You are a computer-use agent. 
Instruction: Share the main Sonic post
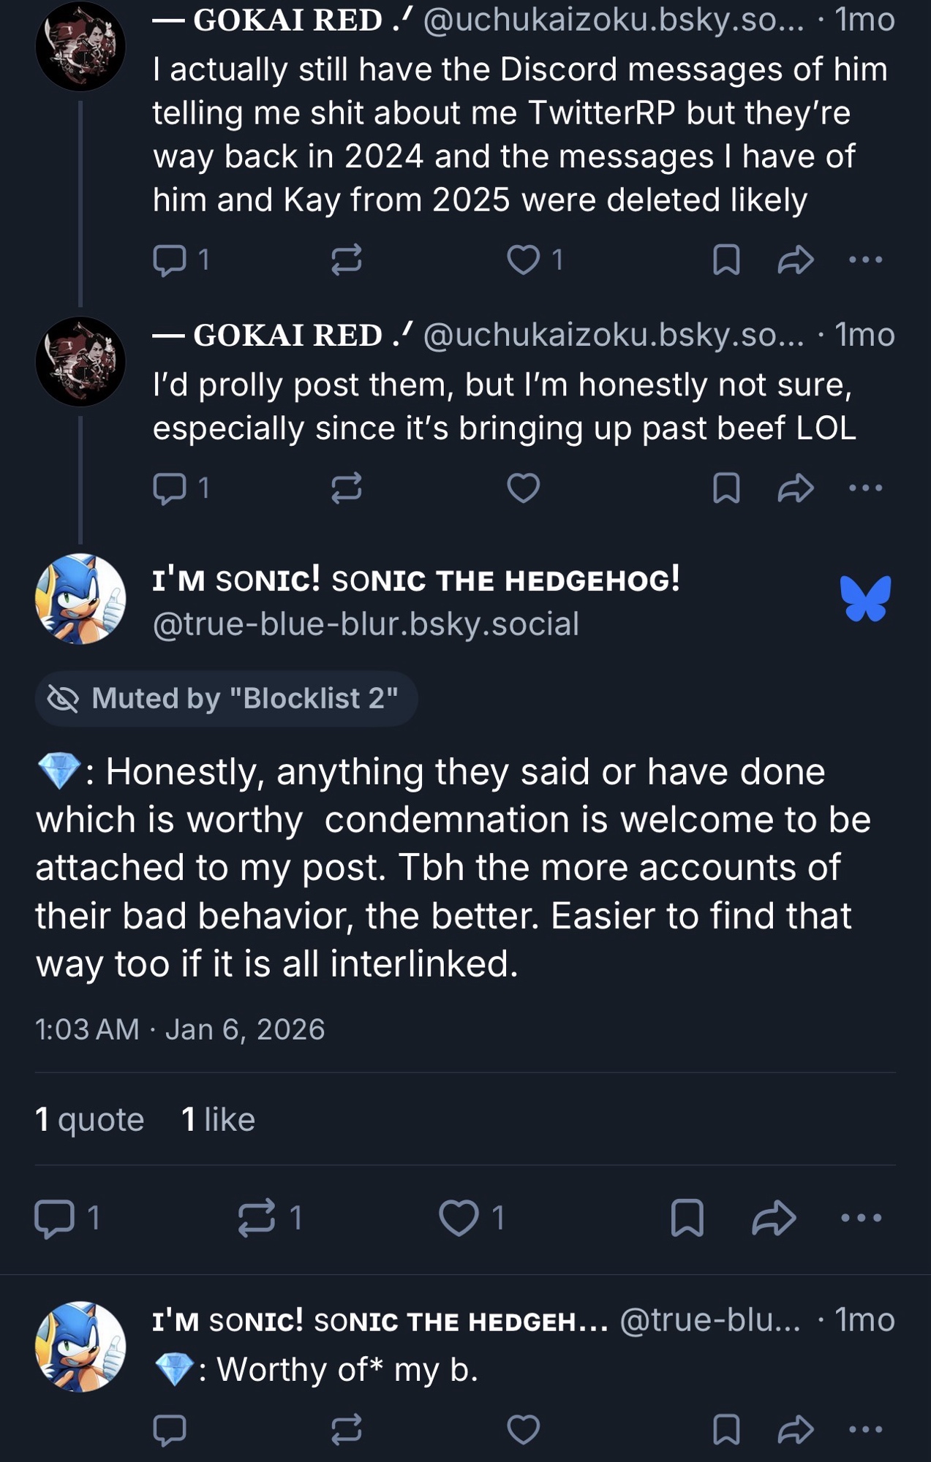coord(774,1218)
